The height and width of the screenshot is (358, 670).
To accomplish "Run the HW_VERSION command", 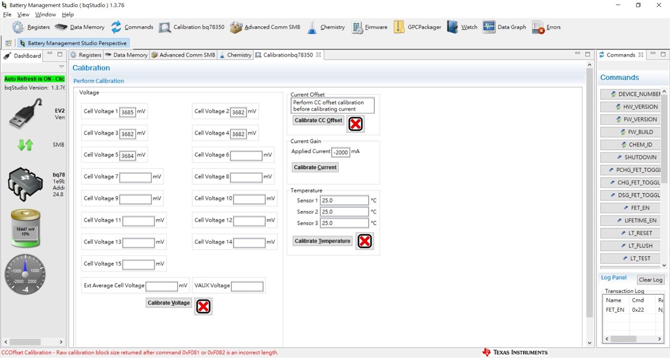I will click(x=631, y=107).
